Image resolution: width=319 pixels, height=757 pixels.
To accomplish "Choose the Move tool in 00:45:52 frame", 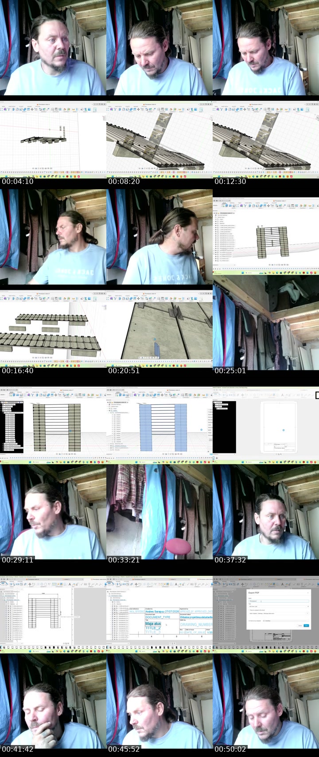I will (x=136, y=584).
